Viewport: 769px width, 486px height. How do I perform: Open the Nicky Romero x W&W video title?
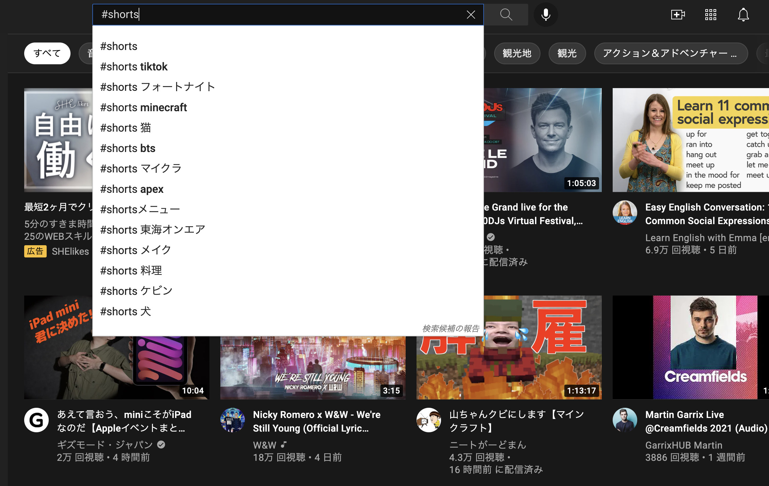(x=317, y=421)
